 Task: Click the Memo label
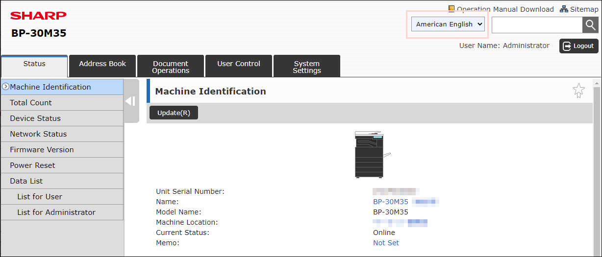[x=168, y=243]
